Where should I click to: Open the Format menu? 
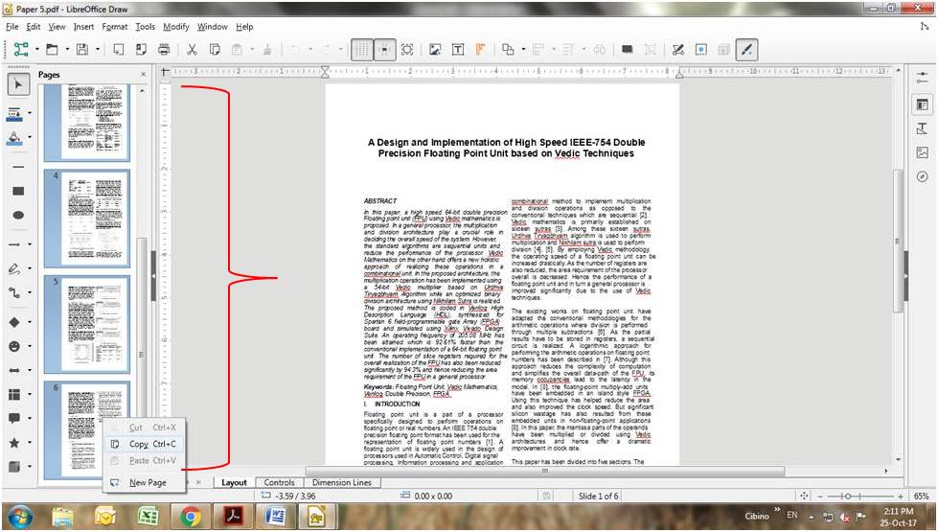pyautogui.click(x=114, y=26)
